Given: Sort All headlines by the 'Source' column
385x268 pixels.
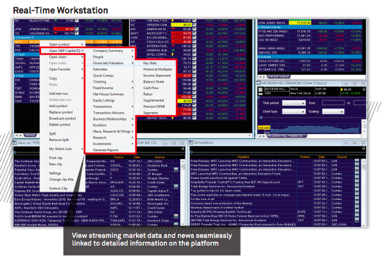Looking at the screenshot, I should (x=342, y=157).
